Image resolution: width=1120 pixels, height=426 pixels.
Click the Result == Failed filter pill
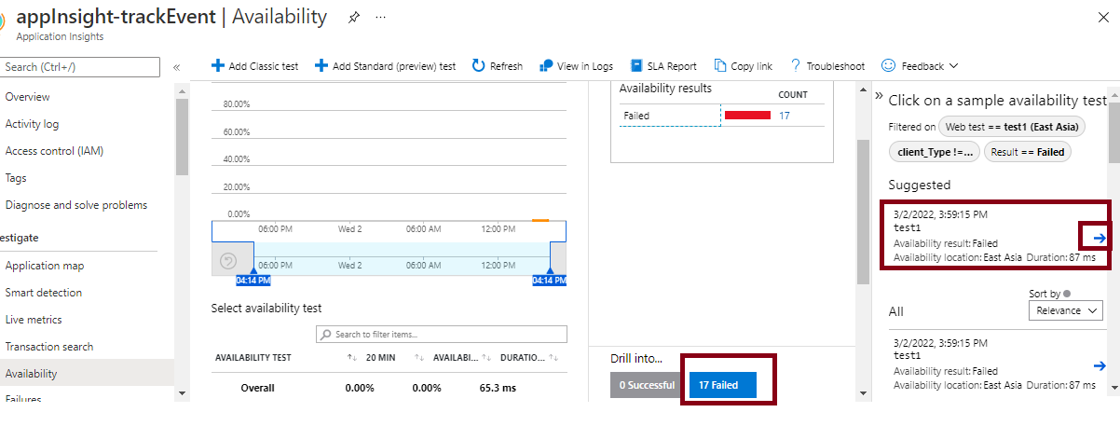(1028, 151)
